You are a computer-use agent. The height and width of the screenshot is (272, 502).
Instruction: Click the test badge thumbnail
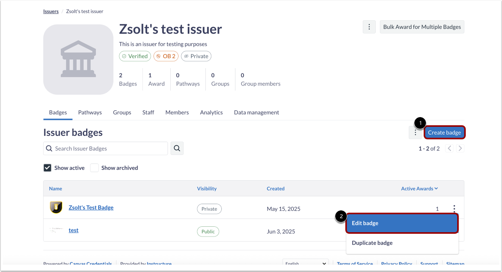(x=56, y=230)
